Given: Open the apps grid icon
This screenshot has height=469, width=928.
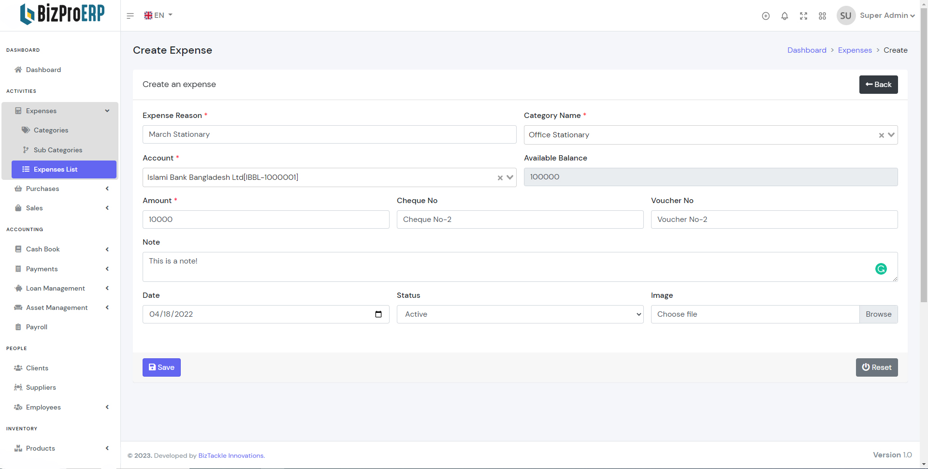Looking at the screenshot, I should click(822, 16).
